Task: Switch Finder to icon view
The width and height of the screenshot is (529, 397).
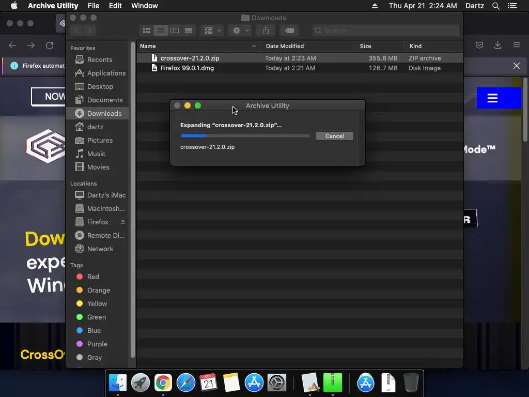Action: (x=147, y=30)
